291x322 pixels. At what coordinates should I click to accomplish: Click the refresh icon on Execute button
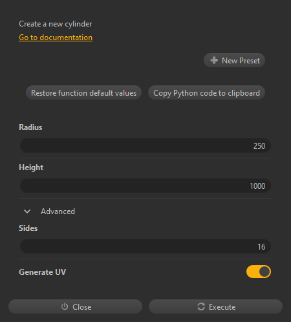tap(201, 306)
